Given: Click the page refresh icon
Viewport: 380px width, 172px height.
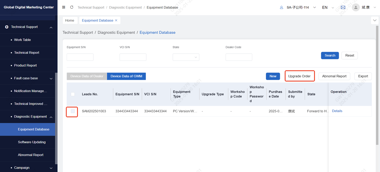Looking at the screenshot, I should pyautogui.click(x=72, y=7).
